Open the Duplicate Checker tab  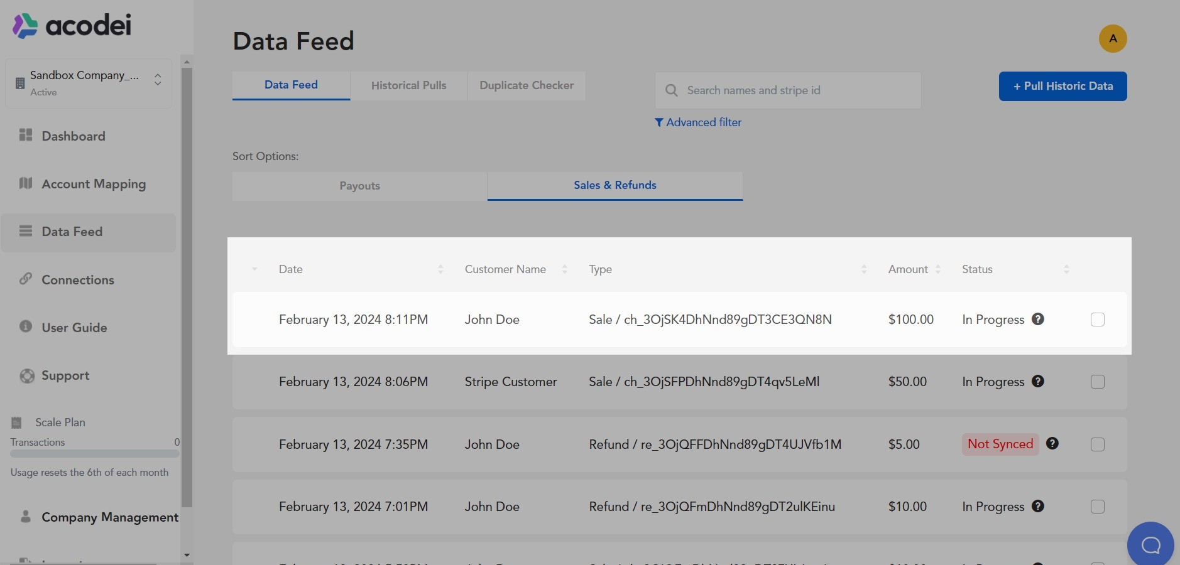click(x=527, y=85)
